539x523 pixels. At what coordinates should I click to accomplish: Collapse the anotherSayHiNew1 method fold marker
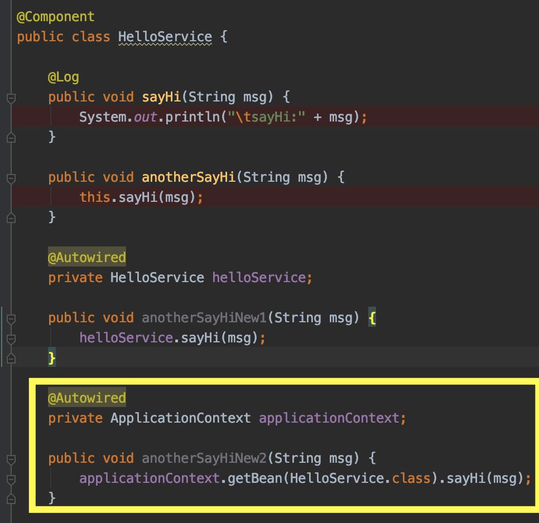click(x=11, y=319)
